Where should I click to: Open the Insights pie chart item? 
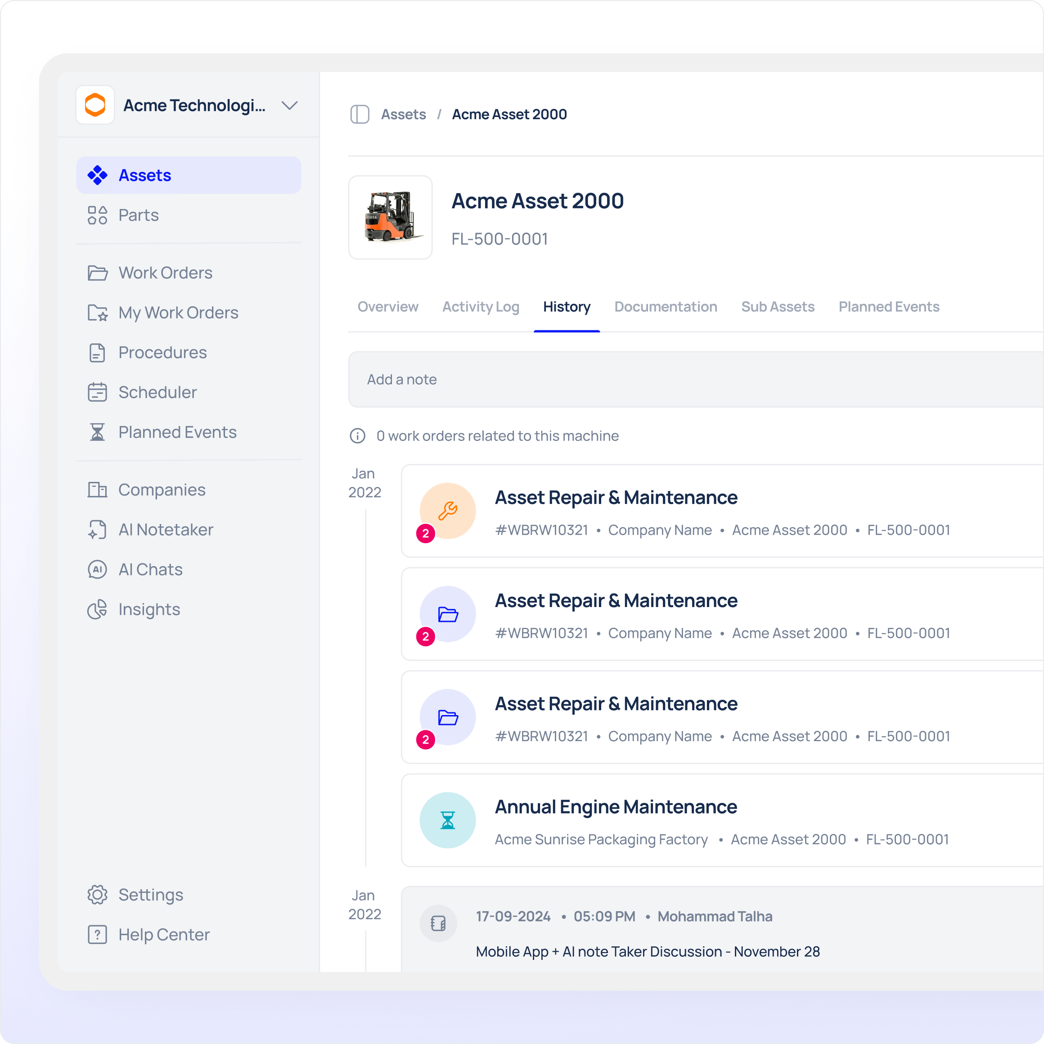pyautogui.click(x=148, y=610)
